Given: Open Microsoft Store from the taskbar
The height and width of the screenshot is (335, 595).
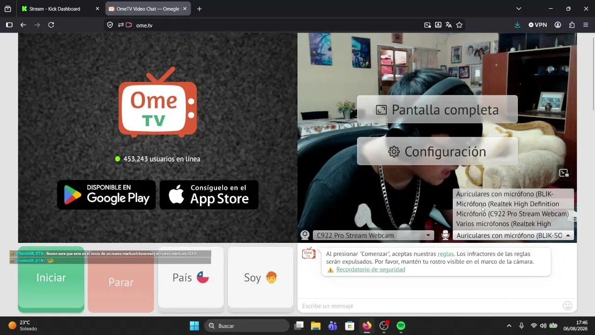Looking at the screenshot, I should pyautogui.click(x=350, y=326).
